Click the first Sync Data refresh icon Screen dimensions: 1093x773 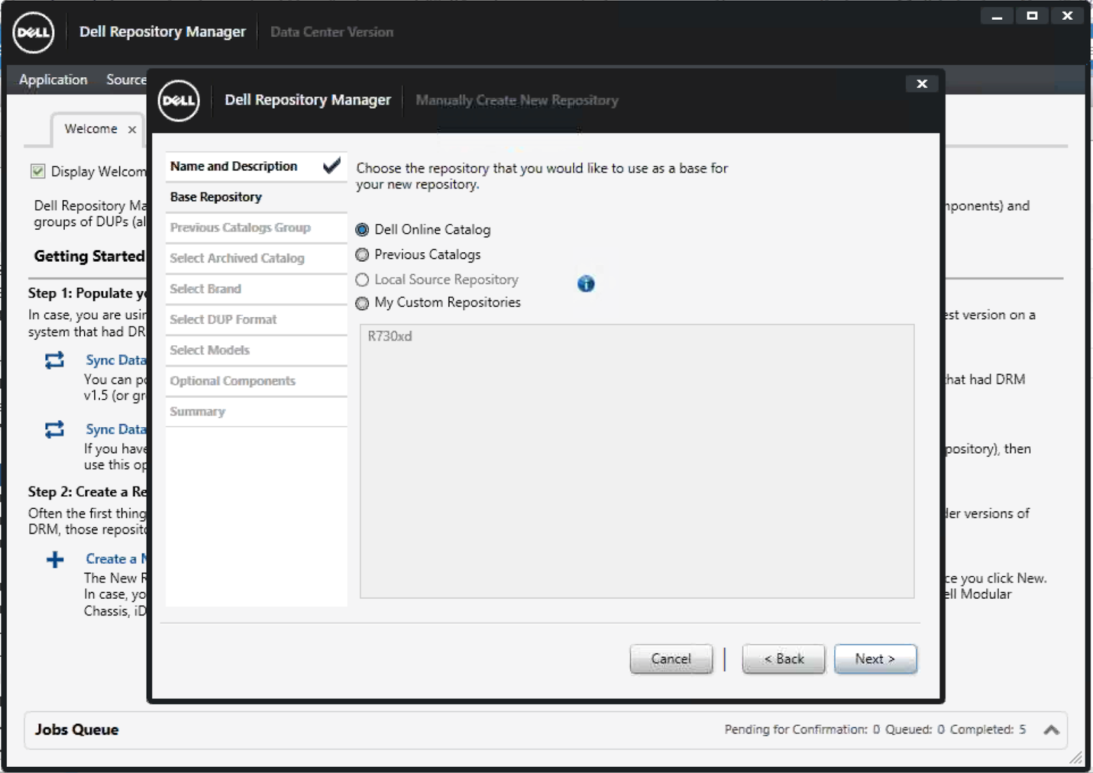[55, 360]
